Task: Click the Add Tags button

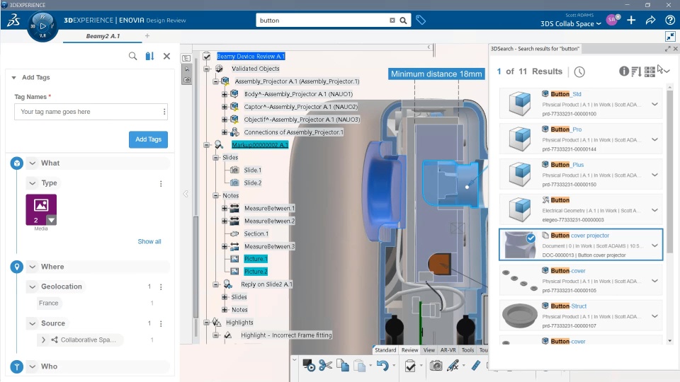Action: pyautogui.click(x=148, y=139)
